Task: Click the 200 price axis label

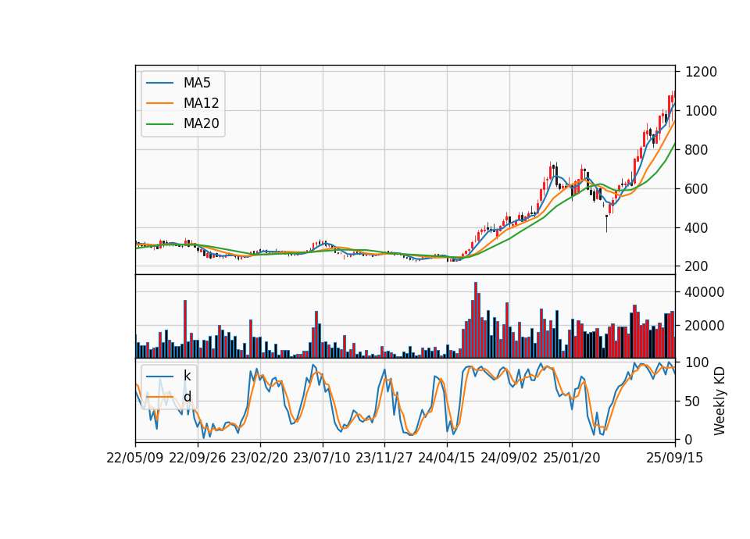Action: click(696, 267)
